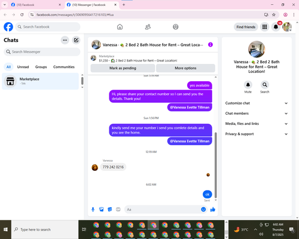The height and width of the screenshot is (239, 299).
Task: Bookmark this page star icon
Action: pos(274,15)
